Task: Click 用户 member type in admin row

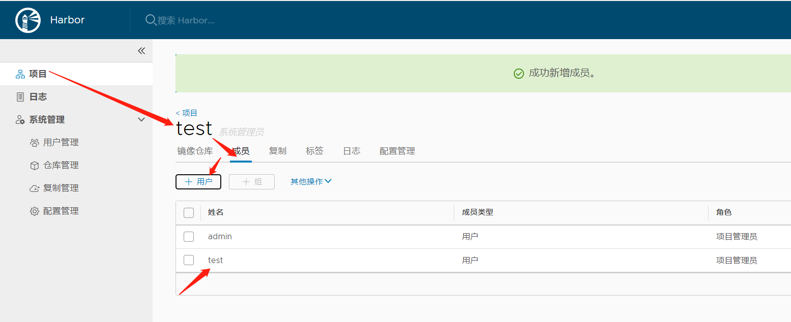Action: 470,237
